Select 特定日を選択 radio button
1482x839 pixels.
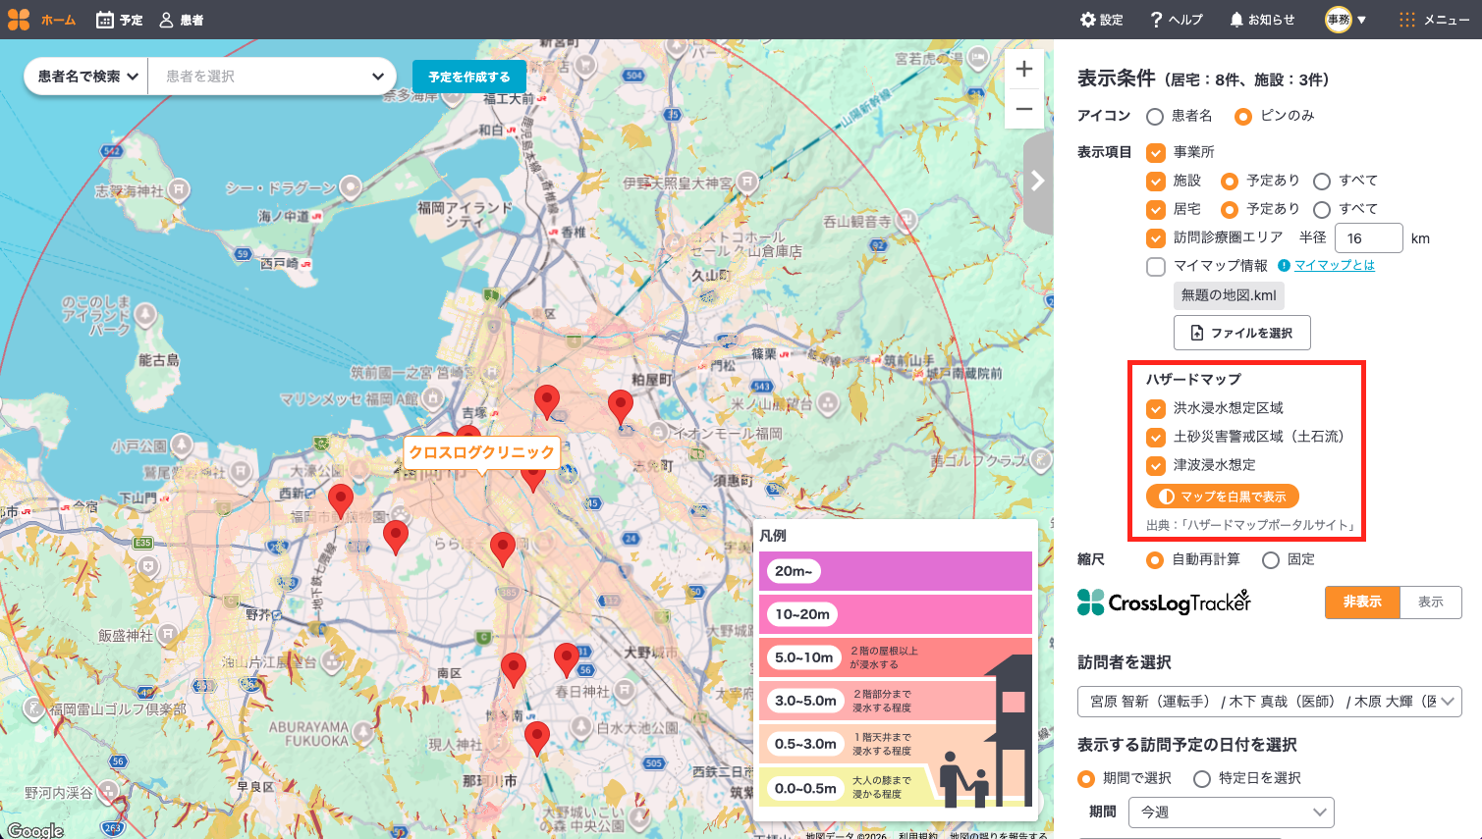coord(1202,779)
